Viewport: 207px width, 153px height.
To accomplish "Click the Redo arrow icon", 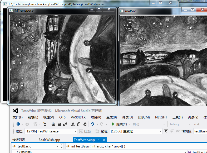I will point(101,124).
